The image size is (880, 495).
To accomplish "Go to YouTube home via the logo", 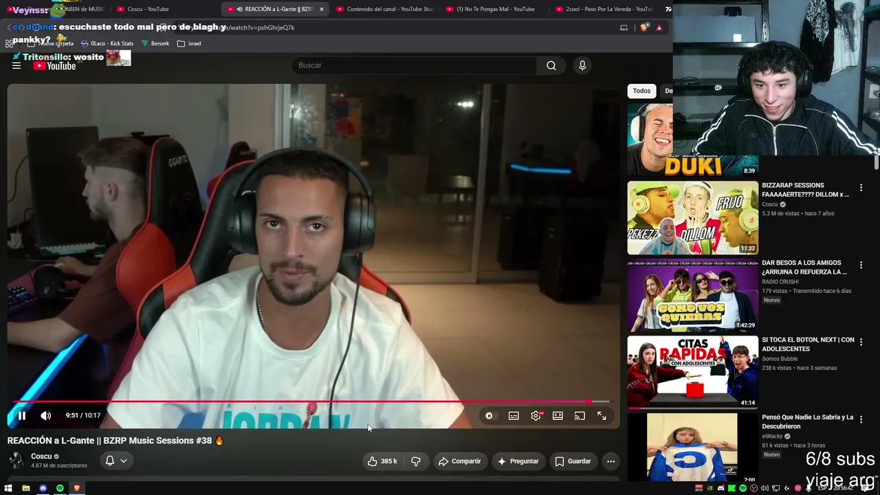I will coord(54,66).
